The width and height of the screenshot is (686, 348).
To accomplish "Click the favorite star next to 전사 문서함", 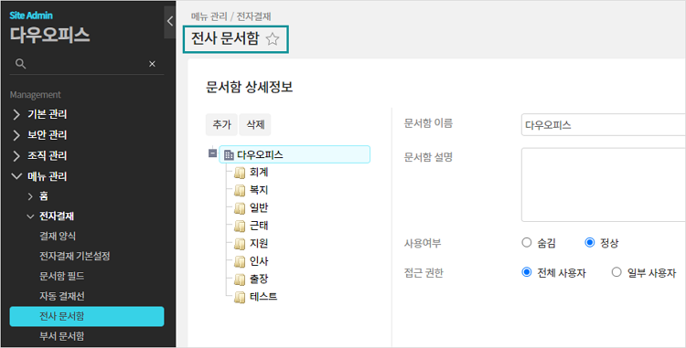I will tap(273, 39).
